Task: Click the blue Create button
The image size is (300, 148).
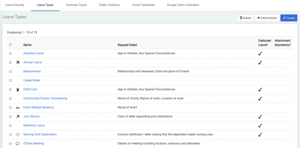Action: tap(289, 18)
